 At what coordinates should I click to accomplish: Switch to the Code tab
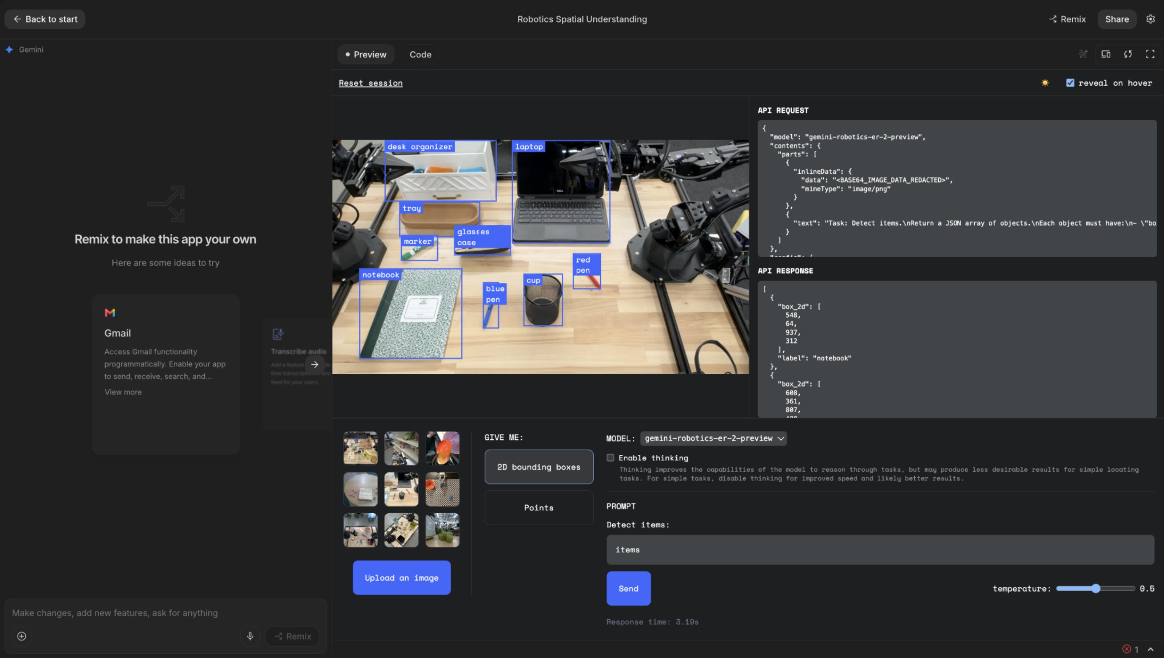coord(420,54)
